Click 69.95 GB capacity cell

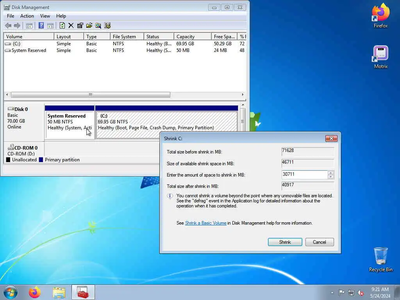click(185, 44)
